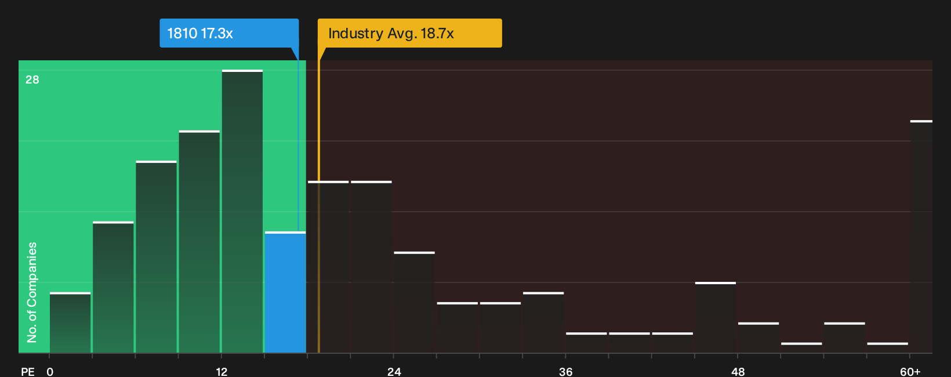Viewport: 951px width, 377px height.
Task: Select the dark bar starting at PE 48
Action: tap(758, 338)
